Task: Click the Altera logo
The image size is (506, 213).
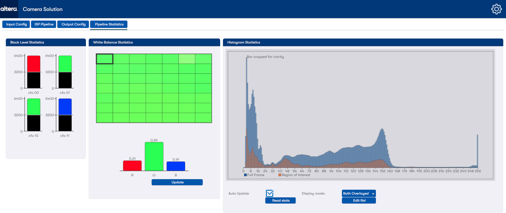Action: pos(9,9)
